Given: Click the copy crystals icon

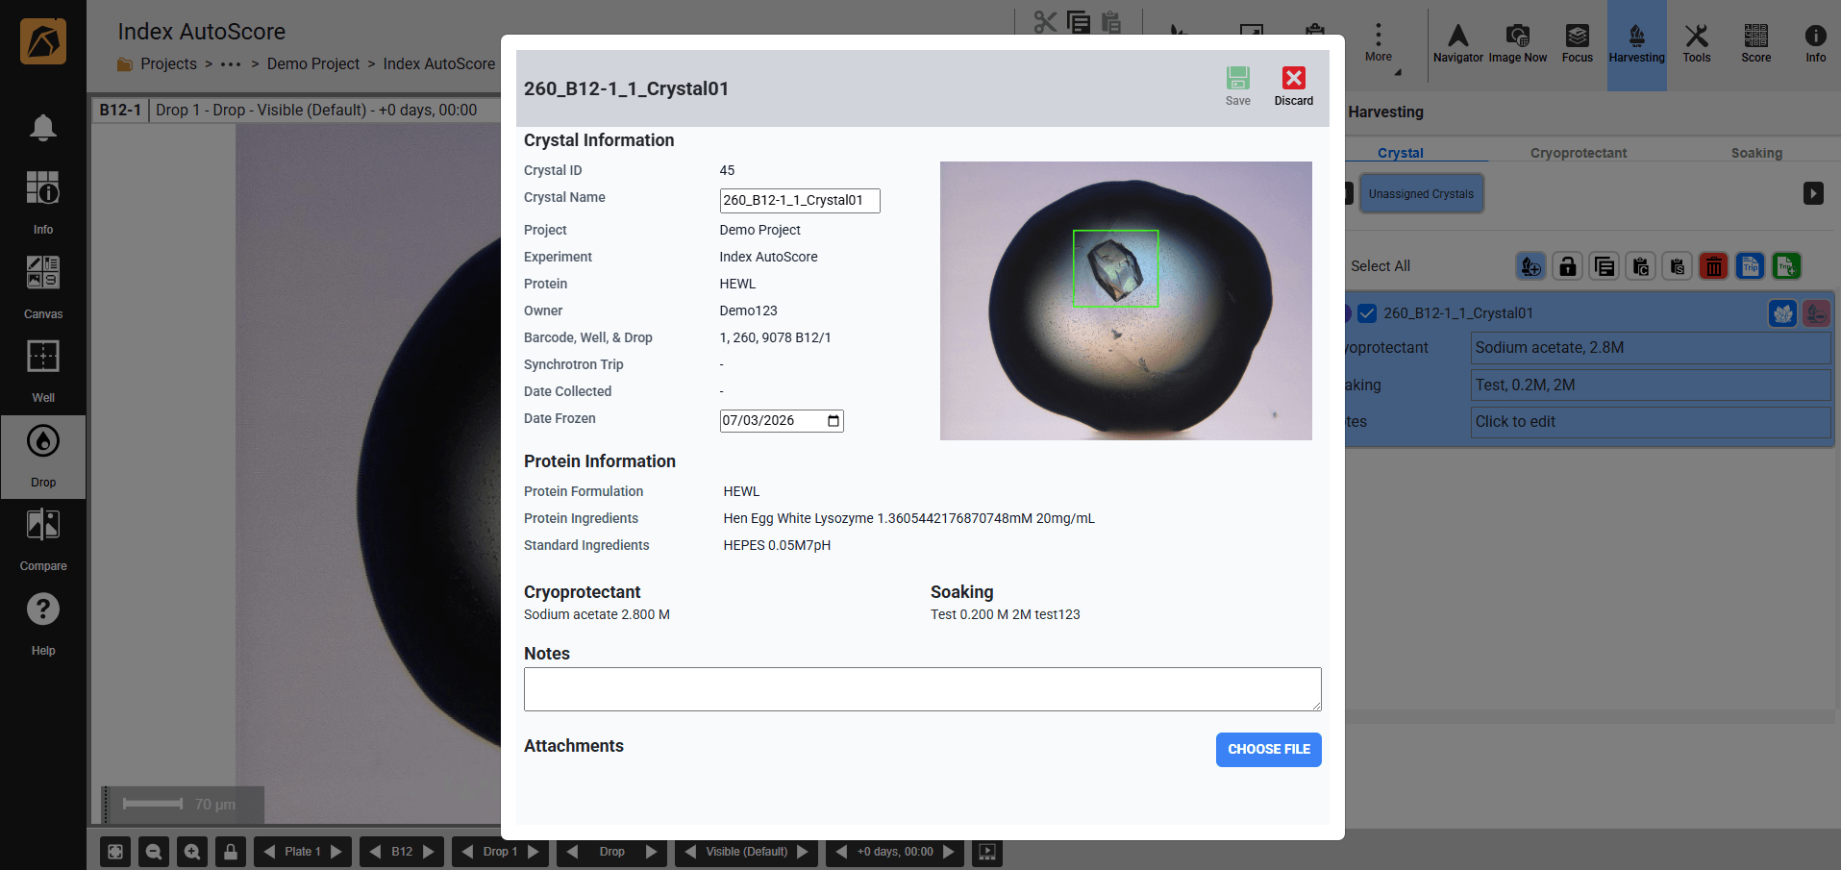Looking at the screenshot, I should click(x=1604, y=266).
